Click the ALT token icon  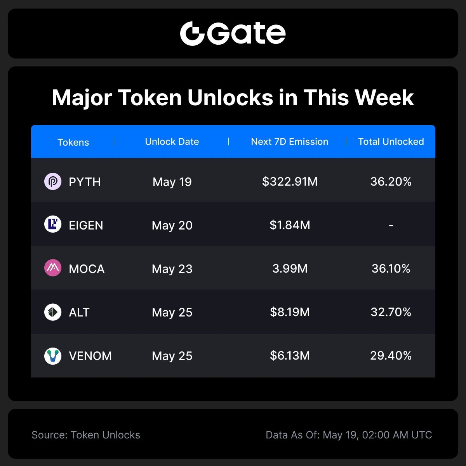(53, 312)
